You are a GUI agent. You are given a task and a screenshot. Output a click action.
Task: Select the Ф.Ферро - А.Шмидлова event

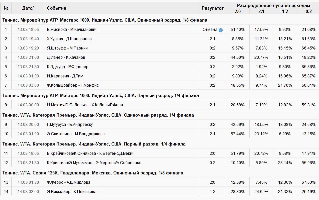tap(69, 182)
